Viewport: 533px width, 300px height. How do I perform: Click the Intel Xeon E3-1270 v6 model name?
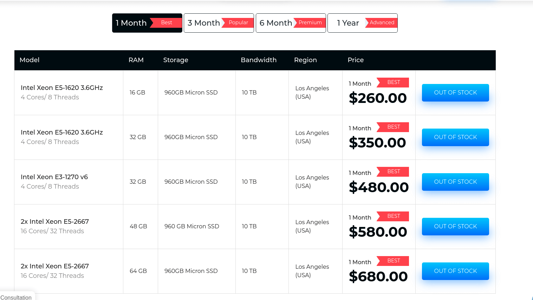point(54,177)
